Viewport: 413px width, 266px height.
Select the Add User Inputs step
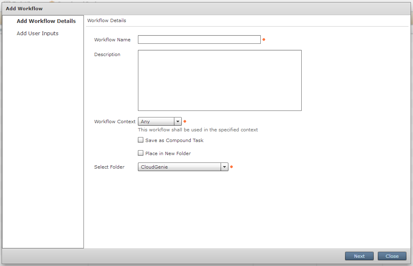click(x=37, y=33)
